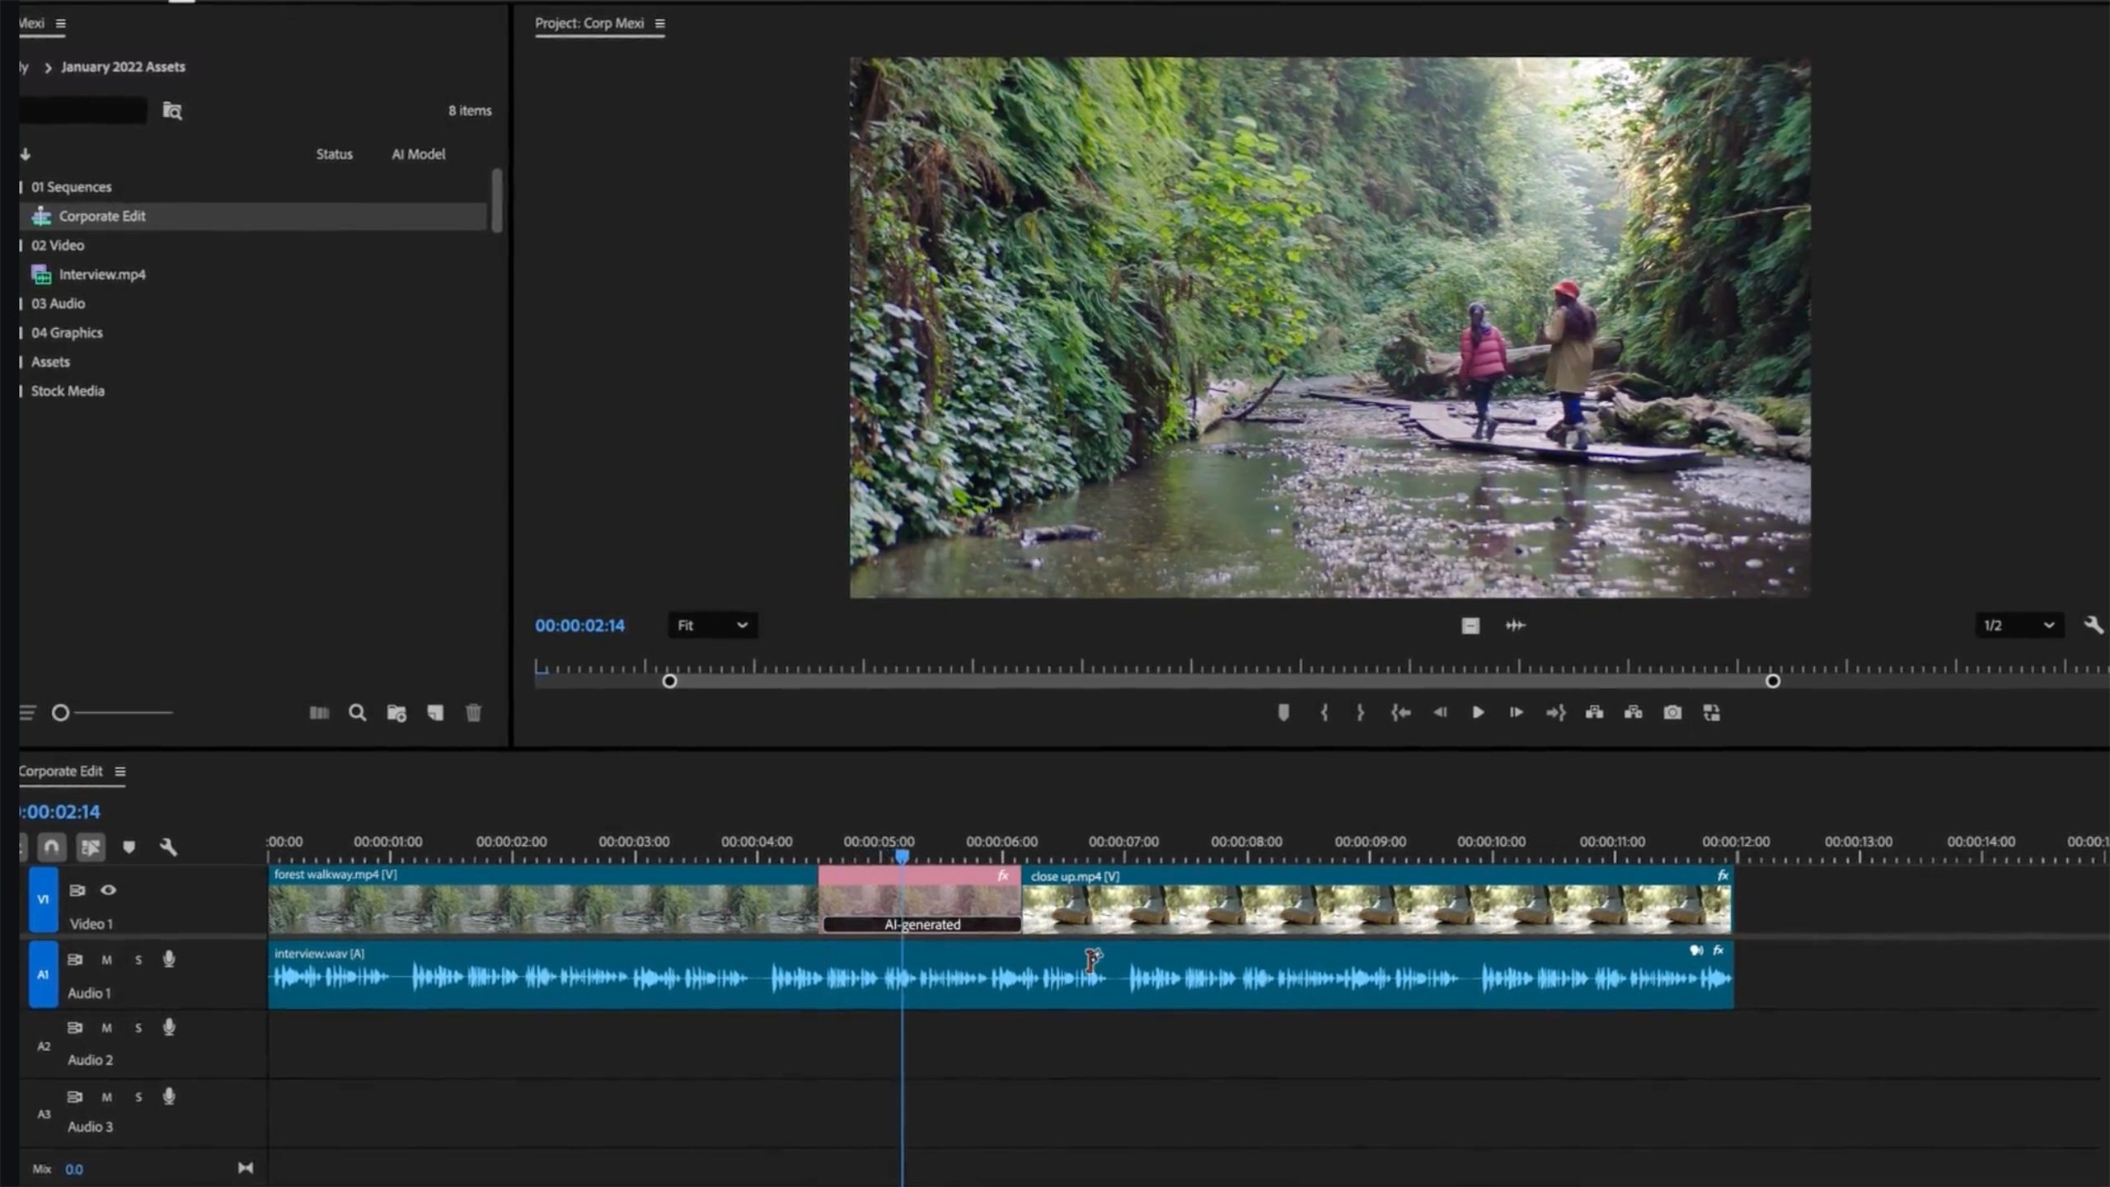This screenshot has height=1187, width=2110.
Task: Expand the 01 Sequences bin
Action: point(21,187)
